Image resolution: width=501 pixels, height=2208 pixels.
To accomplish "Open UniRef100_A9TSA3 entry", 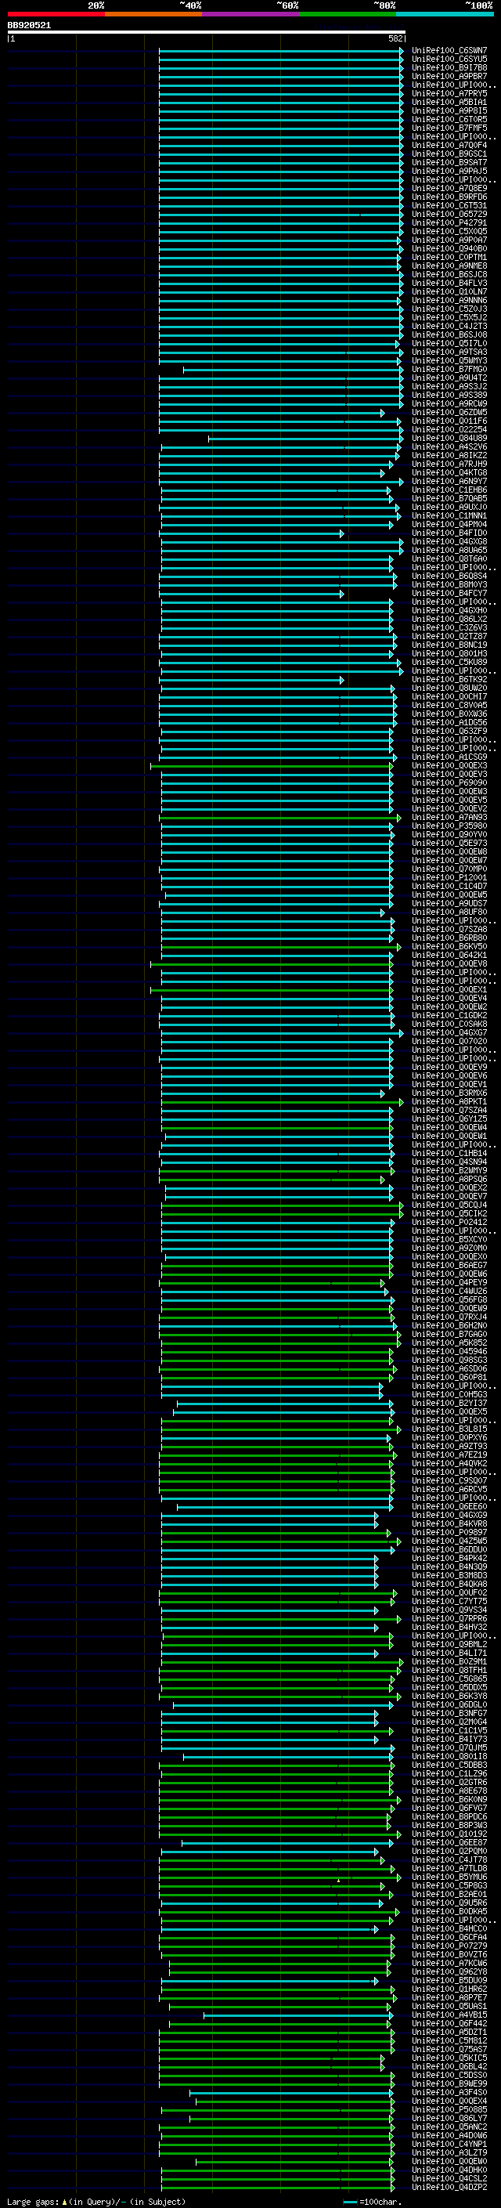I will pyautogui.click(x=449, y=352).
